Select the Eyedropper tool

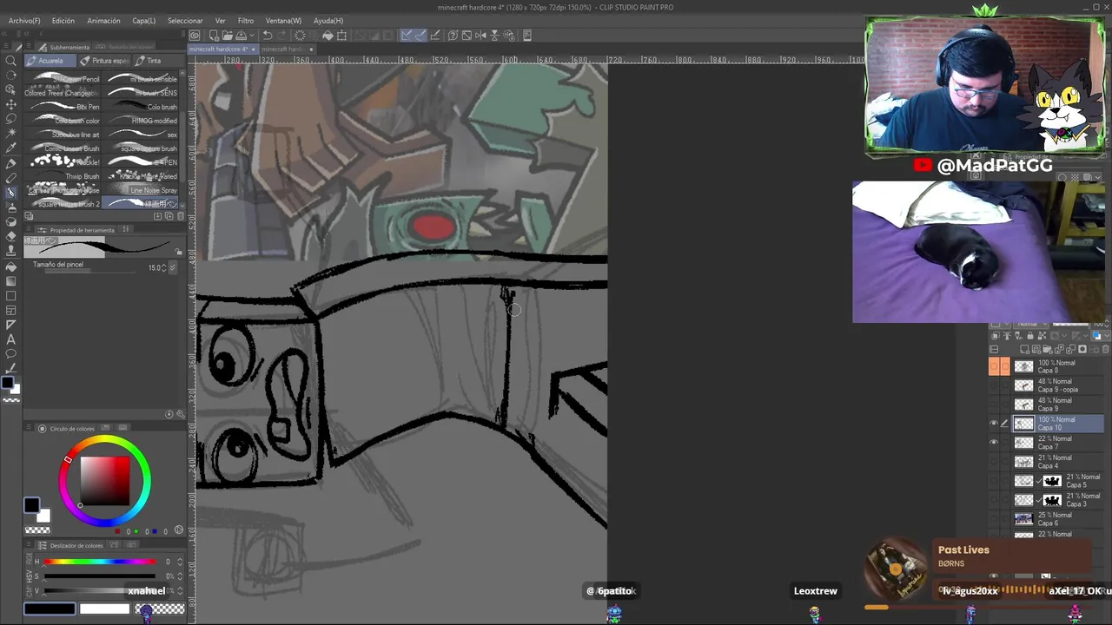(10, 148)
